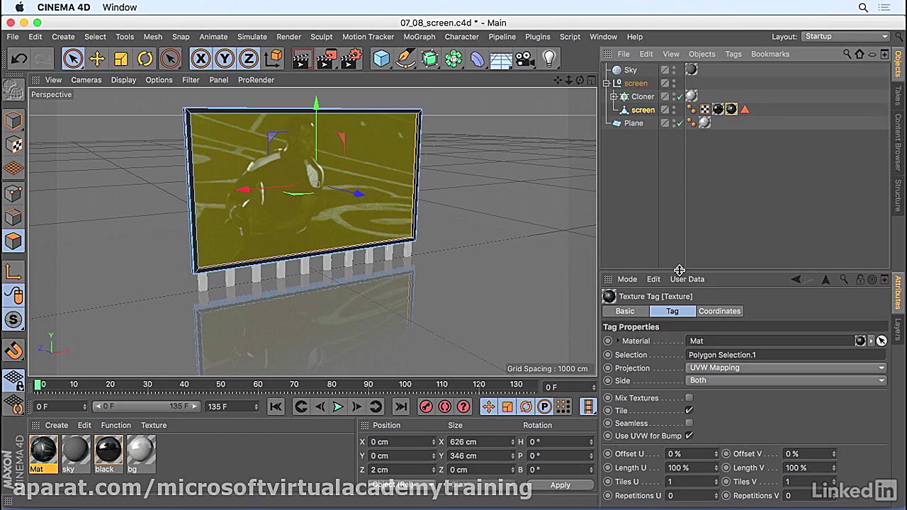This screenshot has height=510, width=907.
Task: Open the Camera object icon
Action: (525, 59)
